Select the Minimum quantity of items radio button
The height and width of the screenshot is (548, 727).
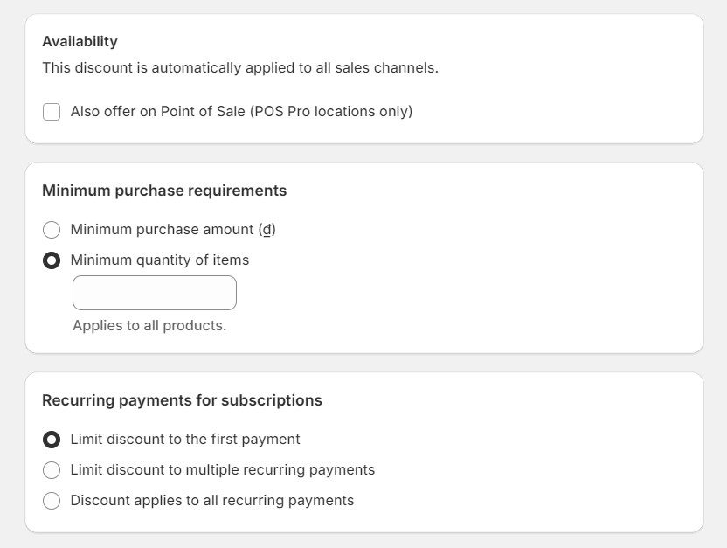coord(52,260)
